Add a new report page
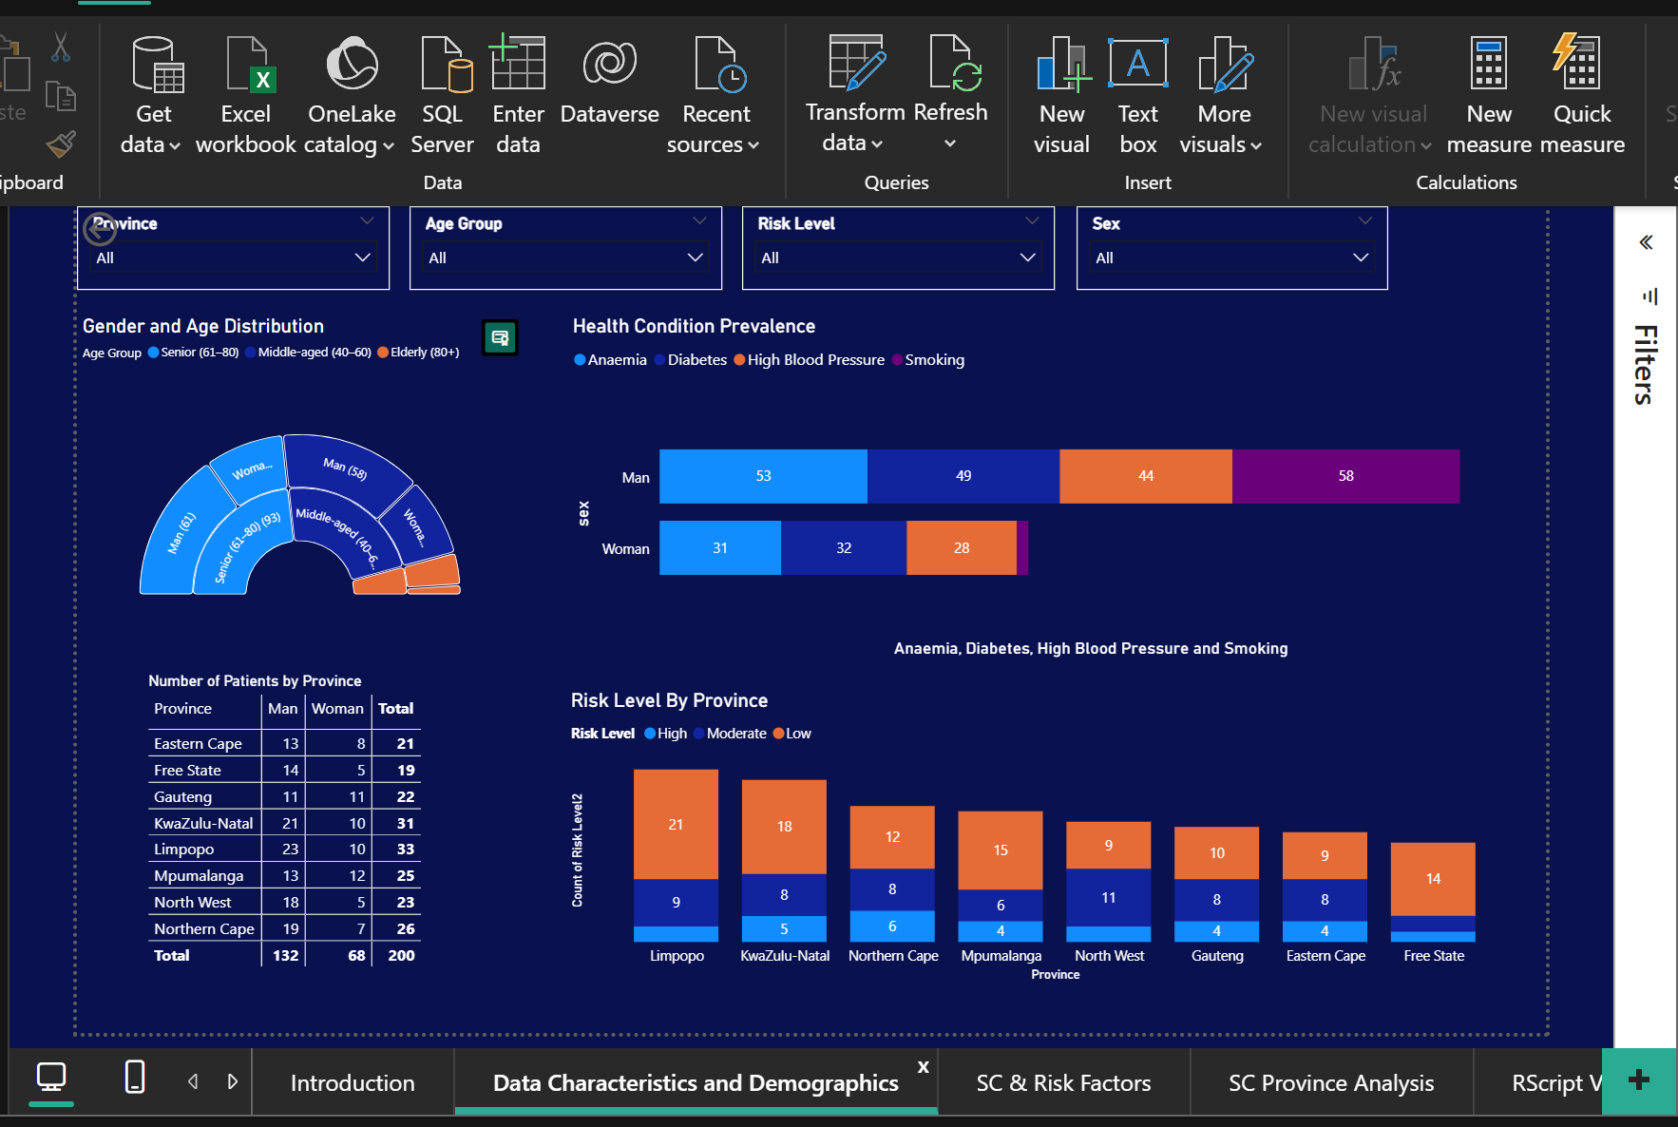 point(1637,1079)
